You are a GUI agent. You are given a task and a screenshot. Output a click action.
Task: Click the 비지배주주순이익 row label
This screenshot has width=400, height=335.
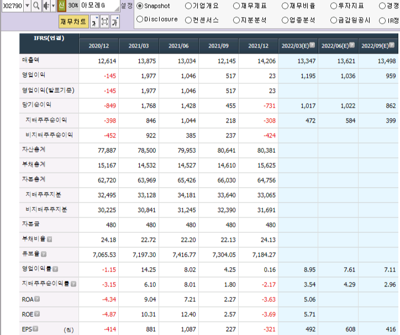[x=49, y=135]
